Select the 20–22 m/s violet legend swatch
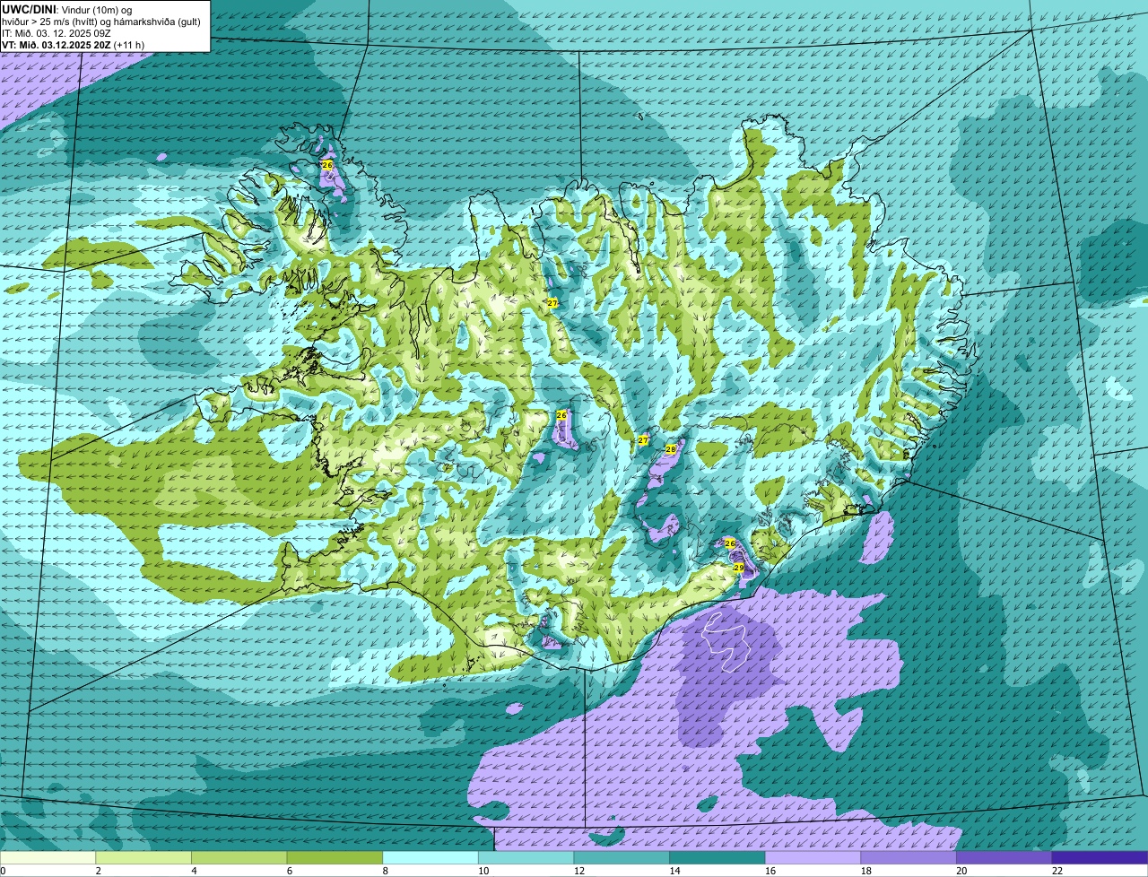1148x877 pixels. click(1004, 858)
